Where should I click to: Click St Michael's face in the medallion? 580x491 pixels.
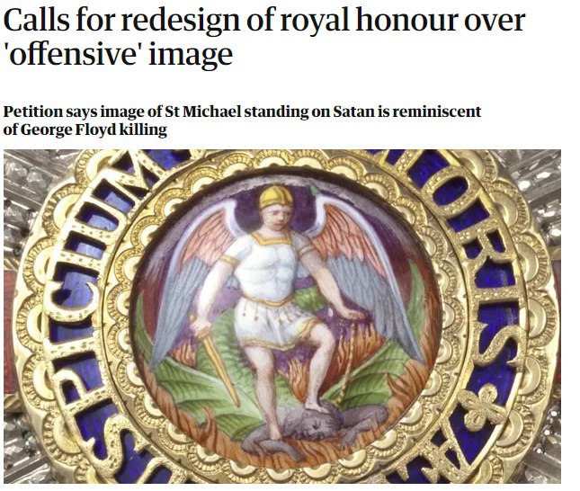click(x=275, y=217)
